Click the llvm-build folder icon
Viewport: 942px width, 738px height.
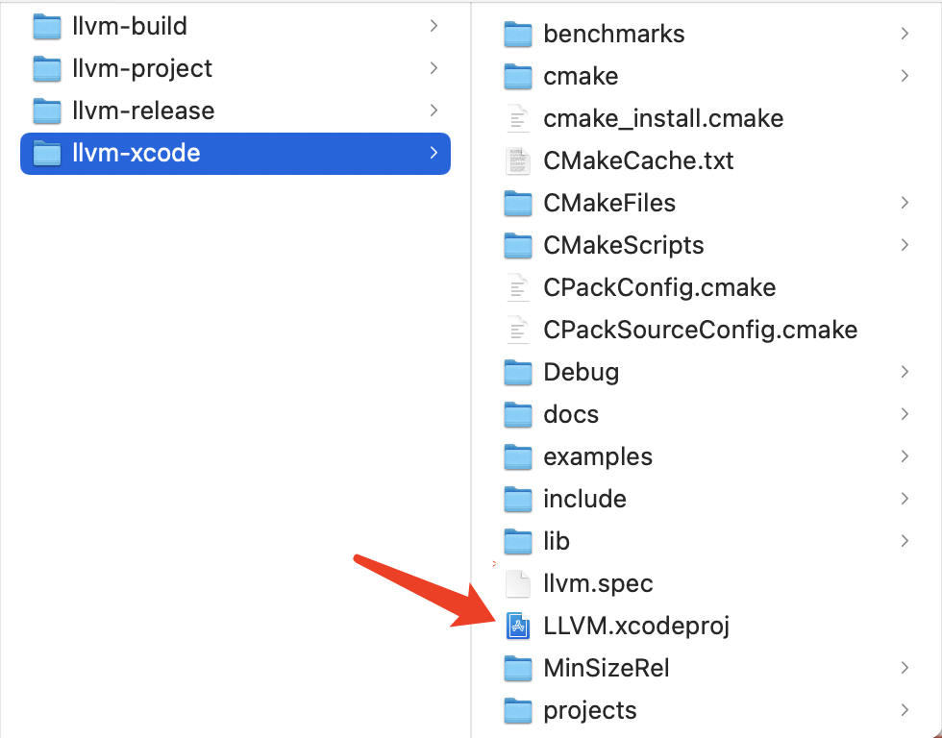tap(47, 26)
